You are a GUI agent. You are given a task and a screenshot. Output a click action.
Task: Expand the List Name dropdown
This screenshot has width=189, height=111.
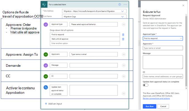[x=123, y=17]
